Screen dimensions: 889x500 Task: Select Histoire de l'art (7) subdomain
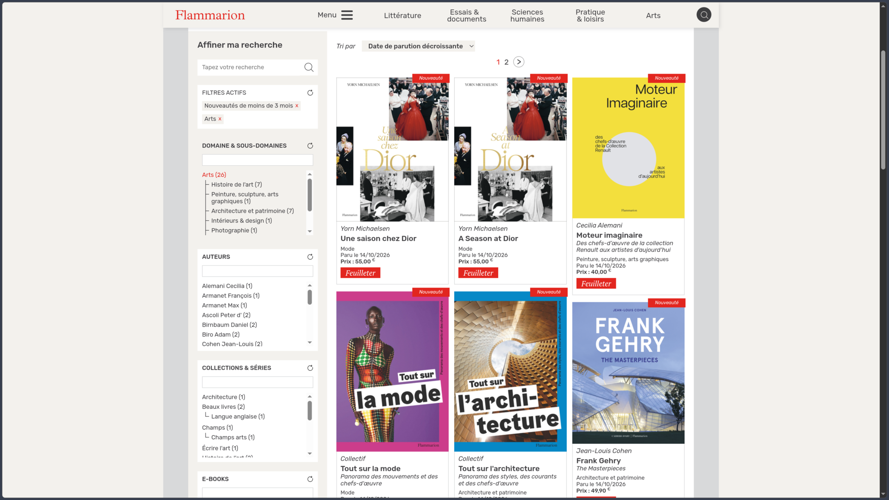tap(236, 185)
